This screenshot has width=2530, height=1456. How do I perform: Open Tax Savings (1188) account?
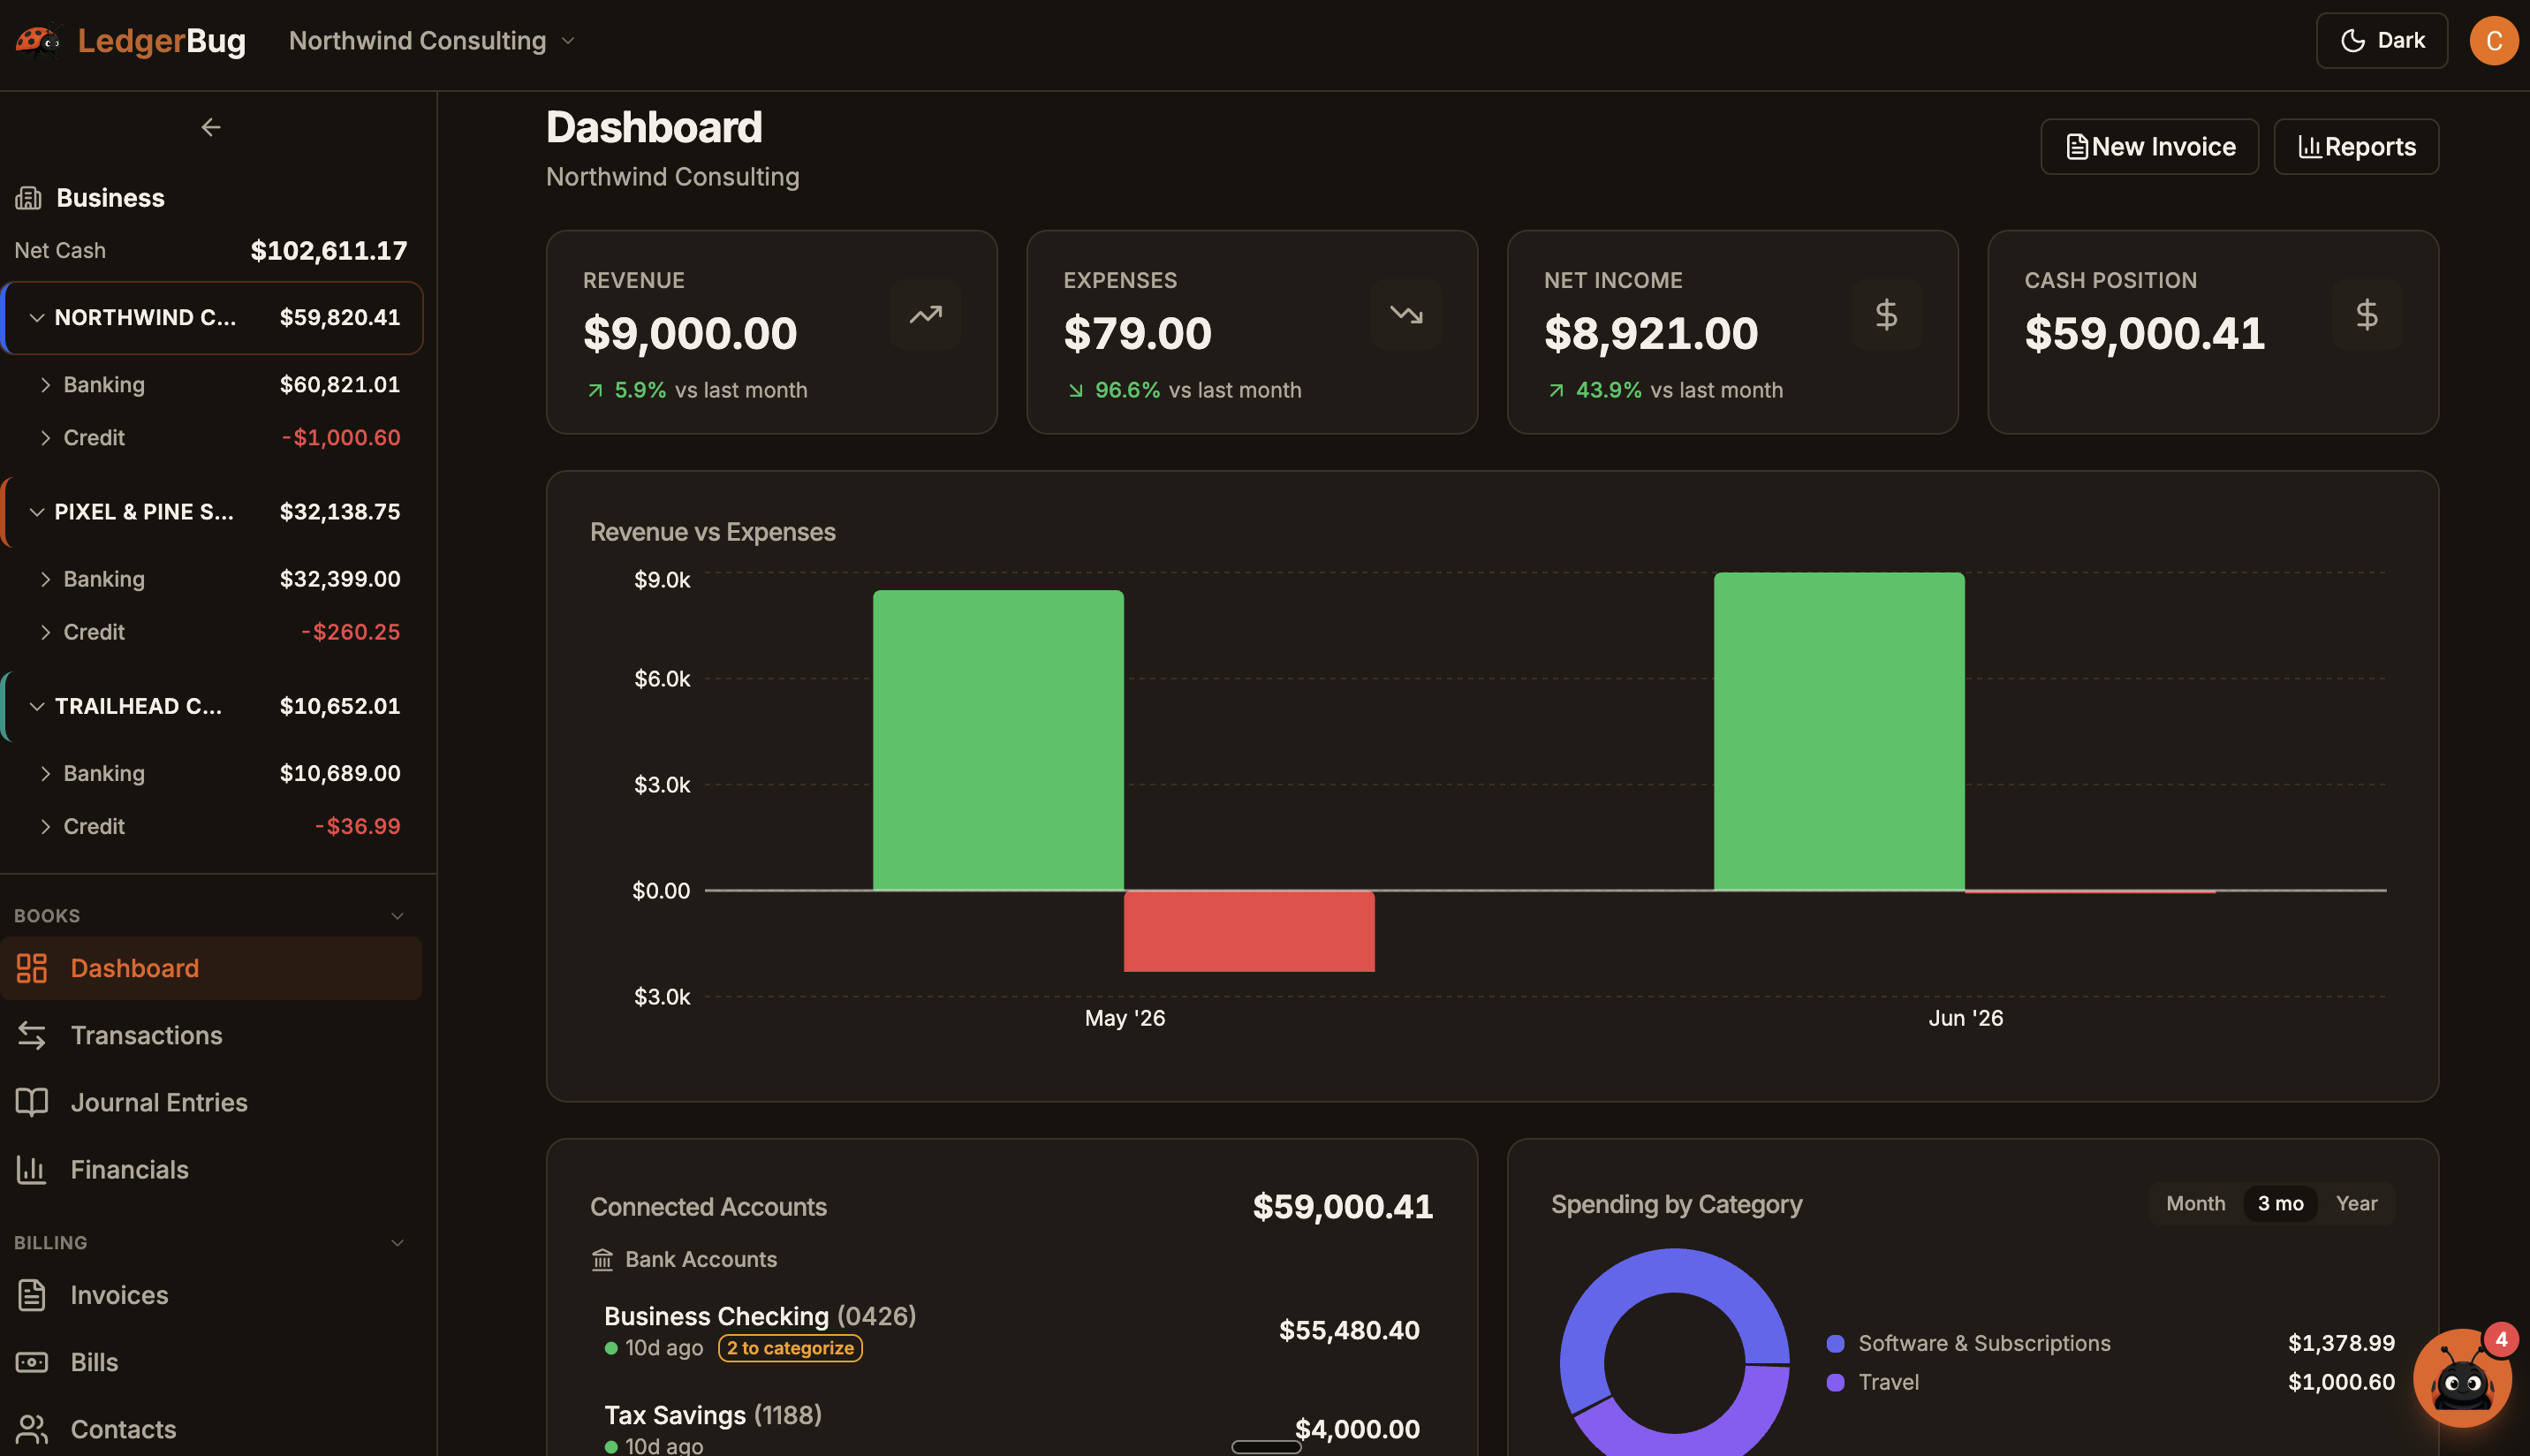point(1011,1428)
